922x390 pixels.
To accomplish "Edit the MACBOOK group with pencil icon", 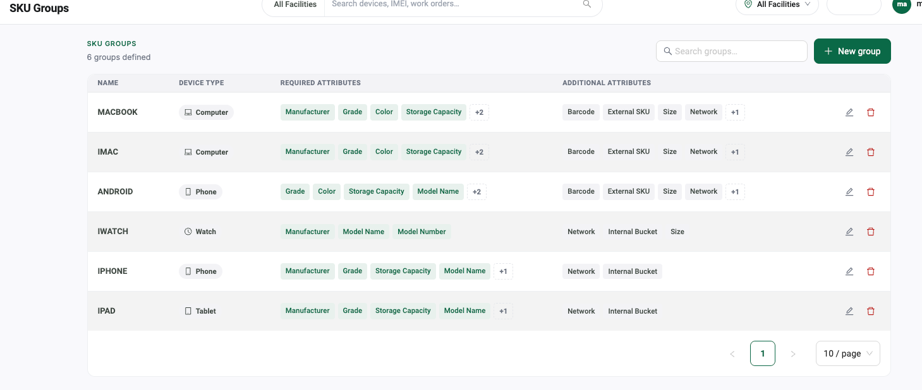I will [x=849, y=112].
